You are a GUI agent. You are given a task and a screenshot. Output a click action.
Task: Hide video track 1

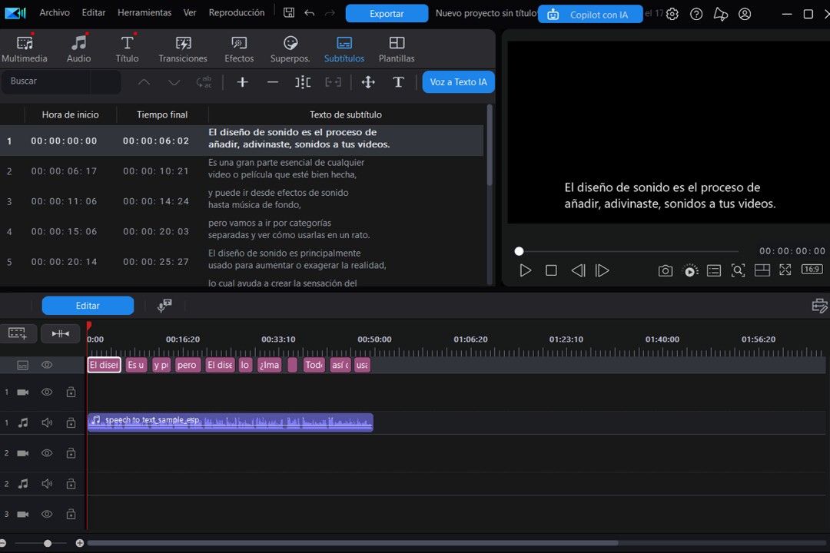(x=47, y=392)
